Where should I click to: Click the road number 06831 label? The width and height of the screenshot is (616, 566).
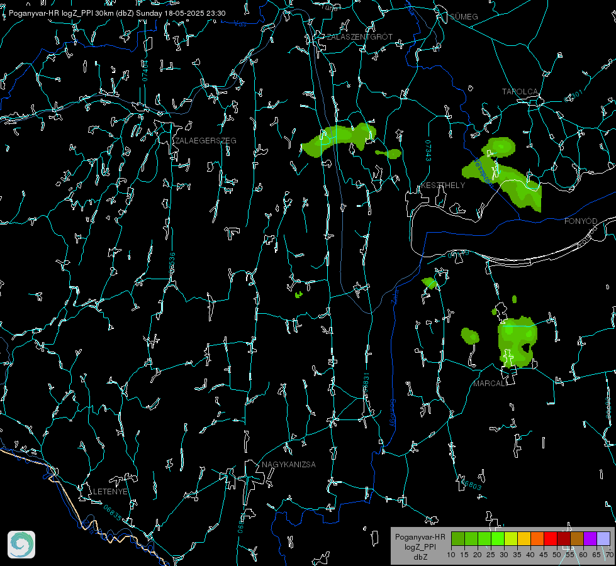[366, 383]
